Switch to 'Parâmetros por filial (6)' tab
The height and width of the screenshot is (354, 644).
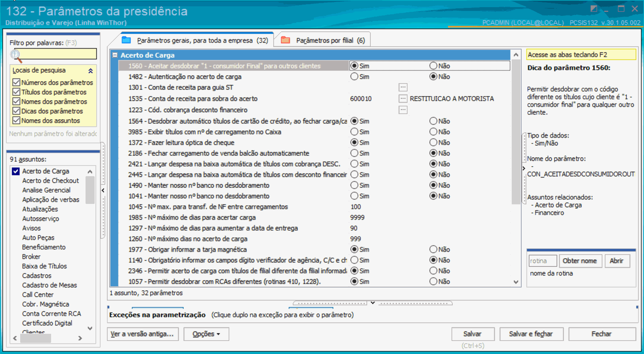click(x=323, y=40)
